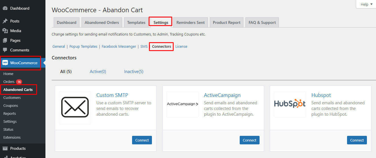
Task: Open the General settings link
Action: pyautogui.click(x=59, y=46)
